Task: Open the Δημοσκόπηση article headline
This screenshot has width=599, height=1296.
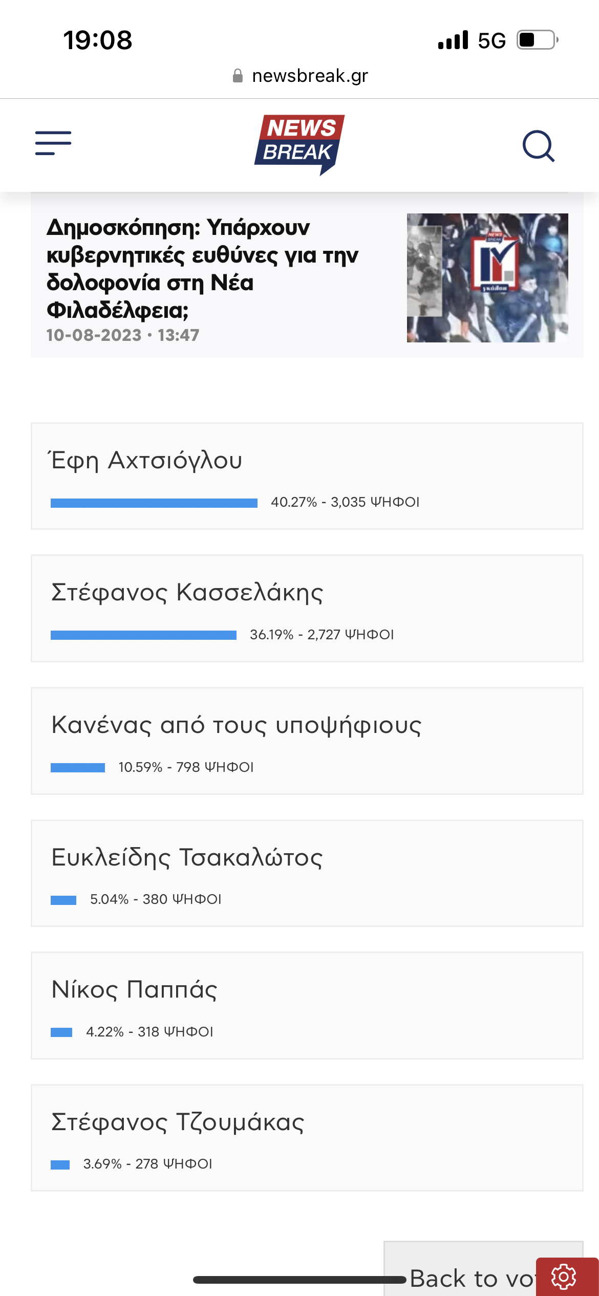Action: pos(202,268)
